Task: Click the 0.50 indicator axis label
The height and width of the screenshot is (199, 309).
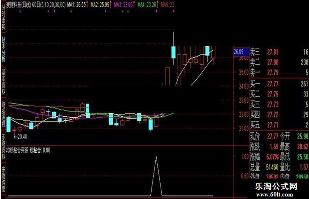Action: (x=245, y=176)
